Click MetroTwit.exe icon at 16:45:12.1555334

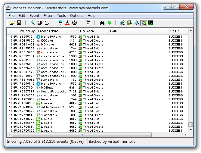tap(38, 37)
